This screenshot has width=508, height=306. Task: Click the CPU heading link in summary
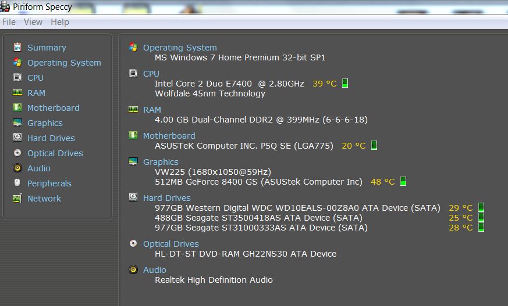pyautogui.click(x=151, y=74)
